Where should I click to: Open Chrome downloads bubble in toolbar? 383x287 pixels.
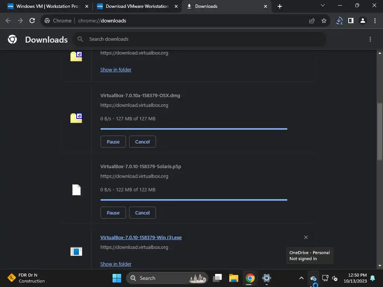pyautogui.click(x=339, y=21)
